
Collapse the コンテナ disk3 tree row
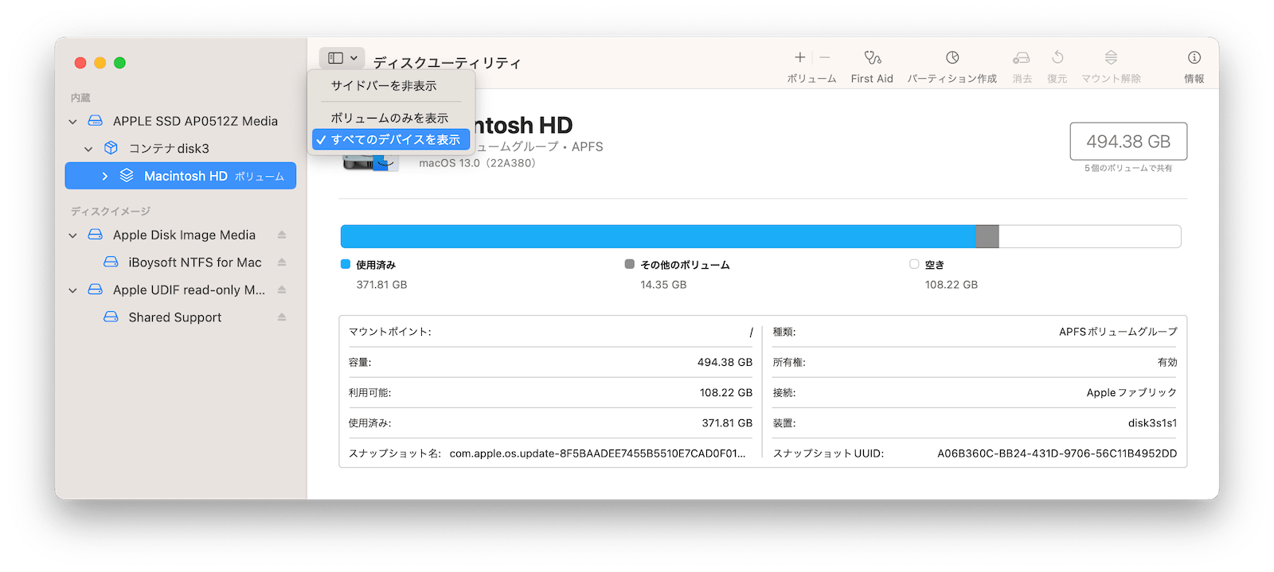88,149
